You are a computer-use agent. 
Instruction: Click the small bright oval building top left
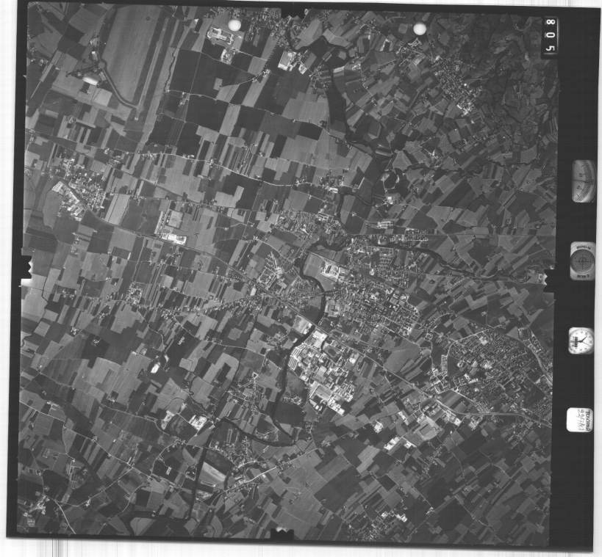(90, 79)
